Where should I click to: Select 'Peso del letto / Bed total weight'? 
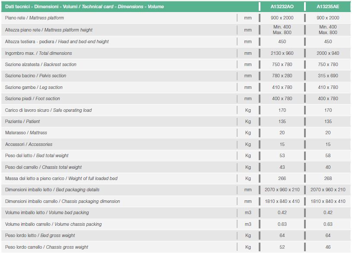point(37,155)
